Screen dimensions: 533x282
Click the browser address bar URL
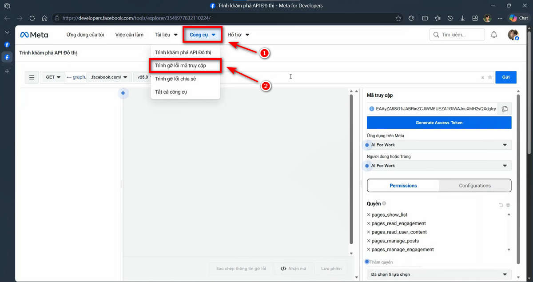(136, 18)
